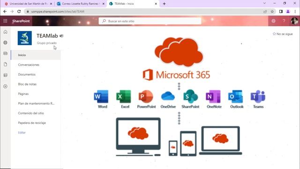This screenshot has height=169, width=300.
Task: Open the settings gear in SharePoint header
Action: (x=273, y=21)
